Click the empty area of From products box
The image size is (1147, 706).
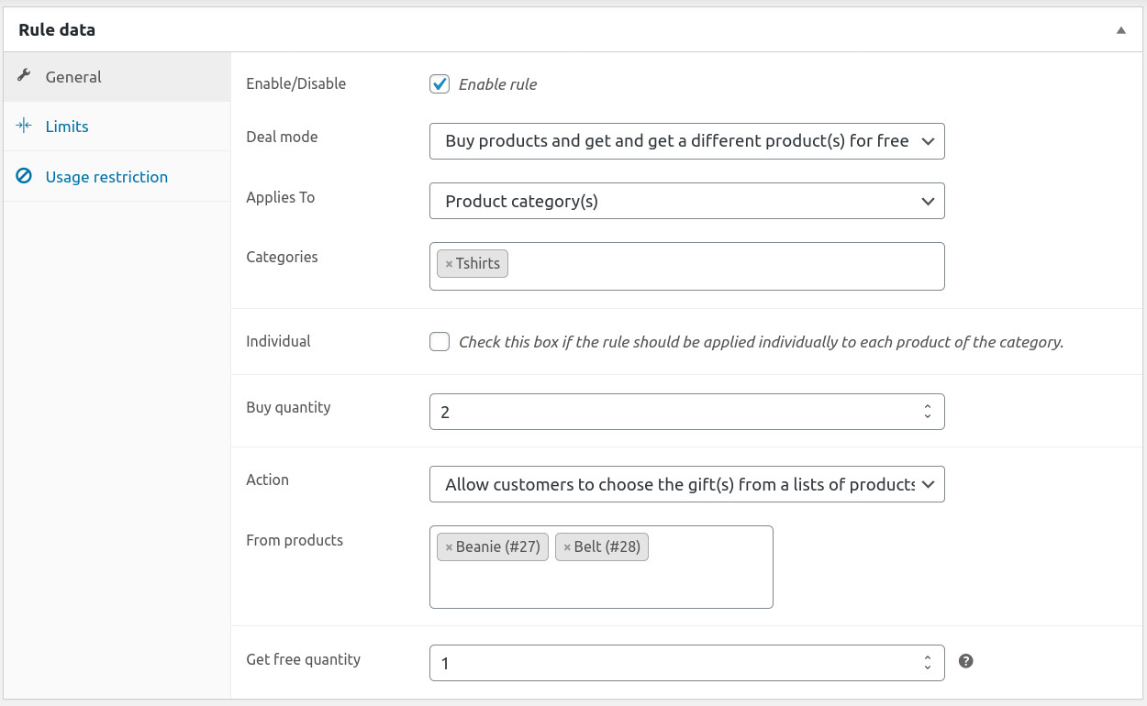[601, 584]
